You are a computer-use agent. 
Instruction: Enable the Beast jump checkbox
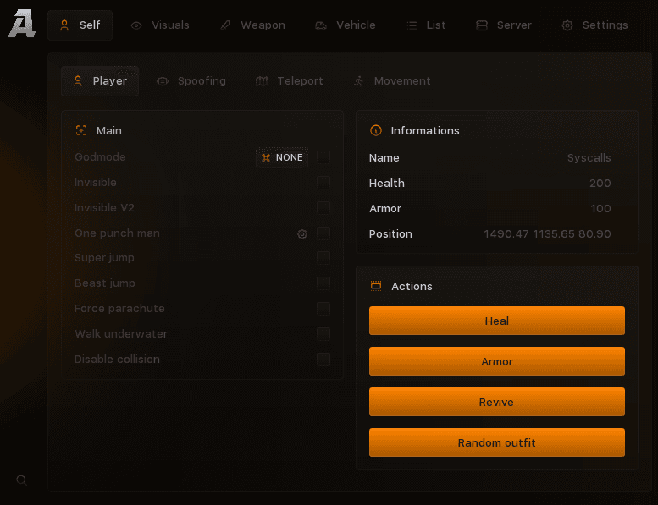[323, 283]
